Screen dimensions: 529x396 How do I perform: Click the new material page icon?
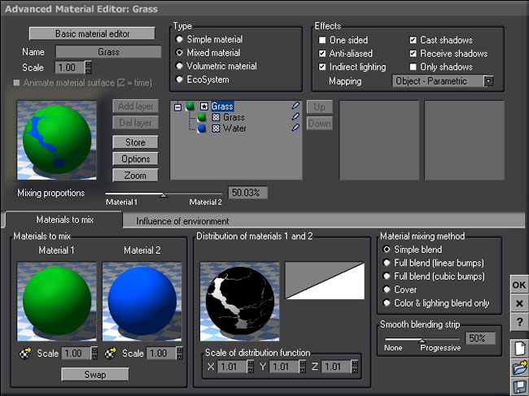519,348
